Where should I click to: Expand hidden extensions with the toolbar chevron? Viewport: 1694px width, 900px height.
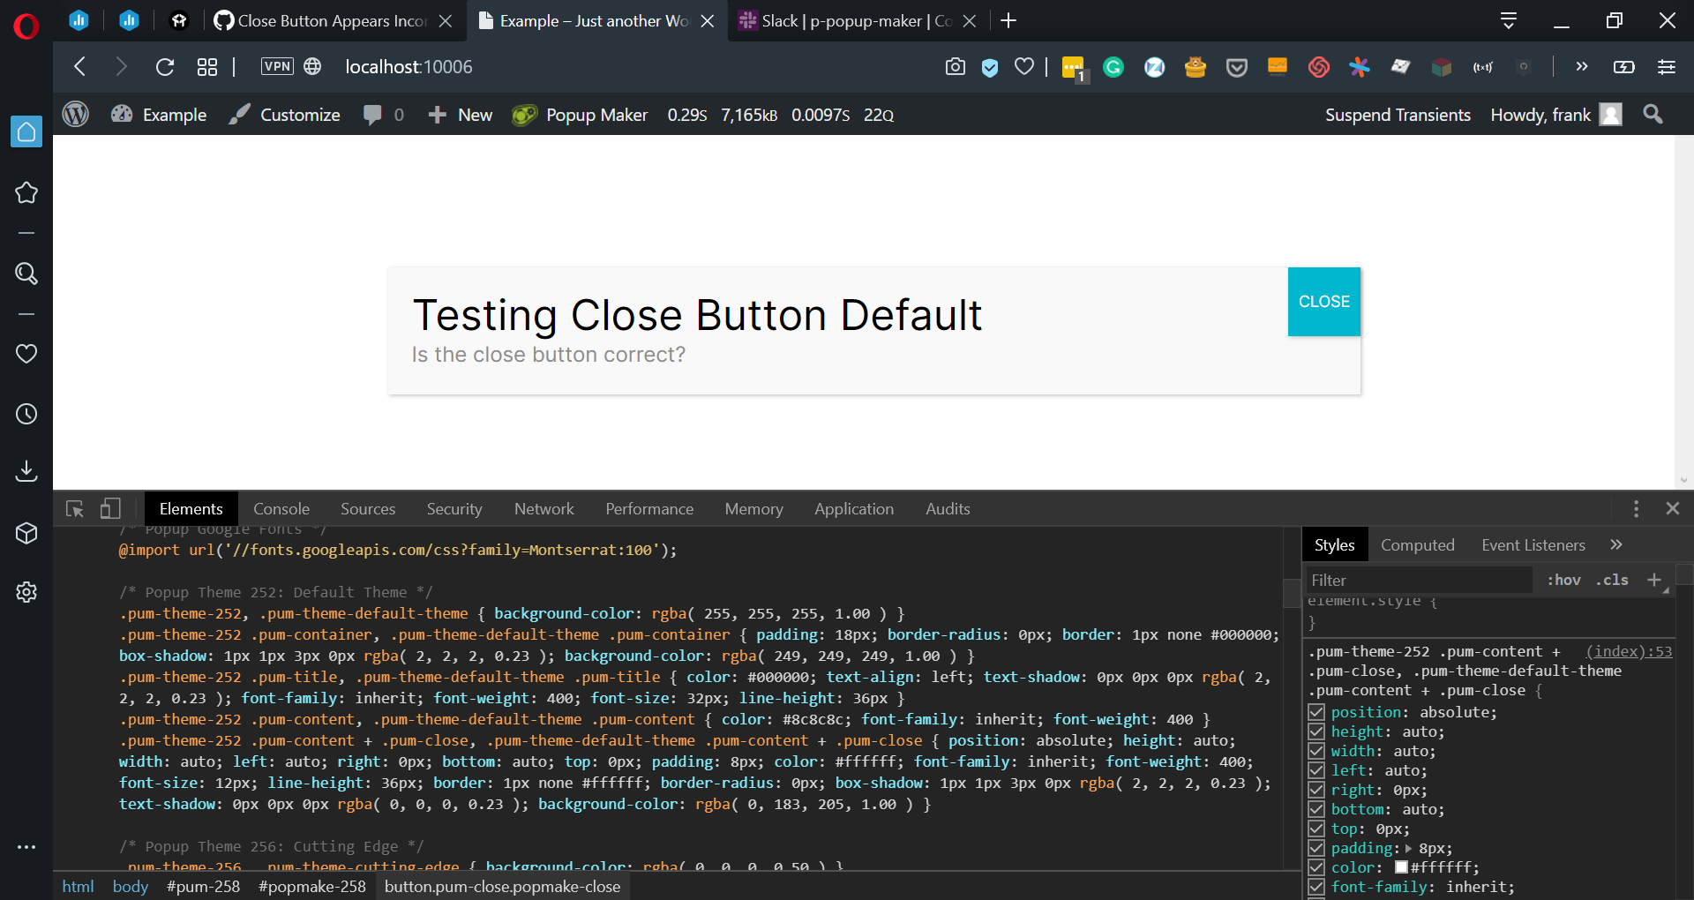(x=1581, y=66)
